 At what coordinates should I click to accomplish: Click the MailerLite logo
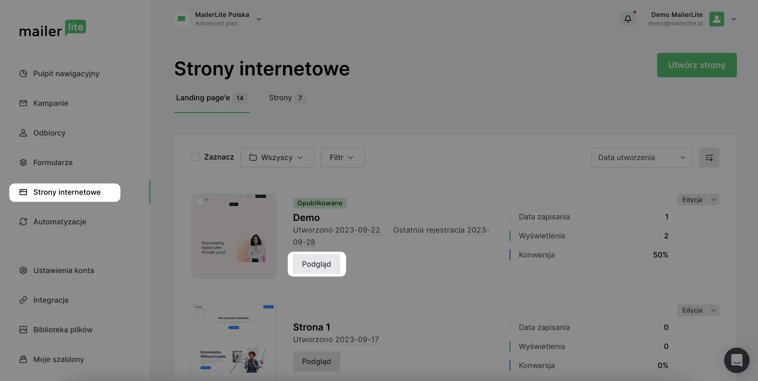tap(53, 29)
